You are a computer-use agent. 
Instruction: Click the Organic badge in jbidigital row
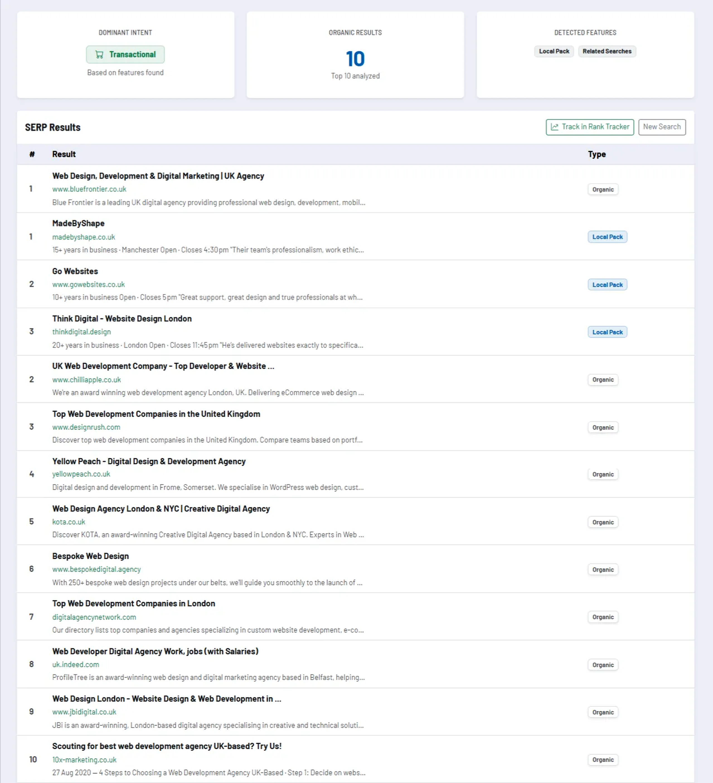point(603,712)
